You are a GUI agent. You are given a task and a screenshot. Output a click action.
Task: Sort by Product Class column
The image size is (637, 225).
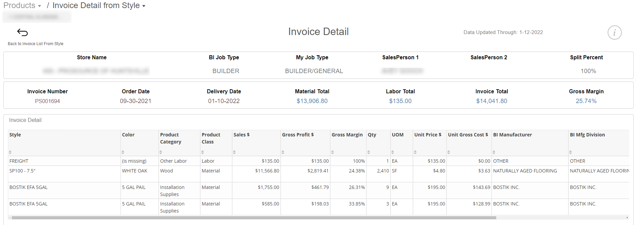point(203,152)
